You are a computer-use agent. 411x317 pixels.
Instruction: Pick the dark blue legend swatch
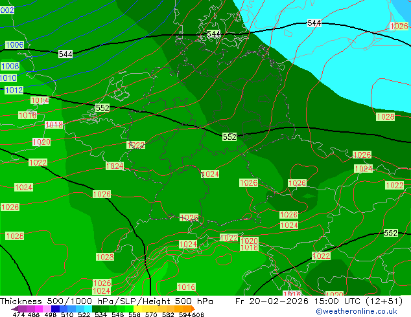(x=55, y=309)
